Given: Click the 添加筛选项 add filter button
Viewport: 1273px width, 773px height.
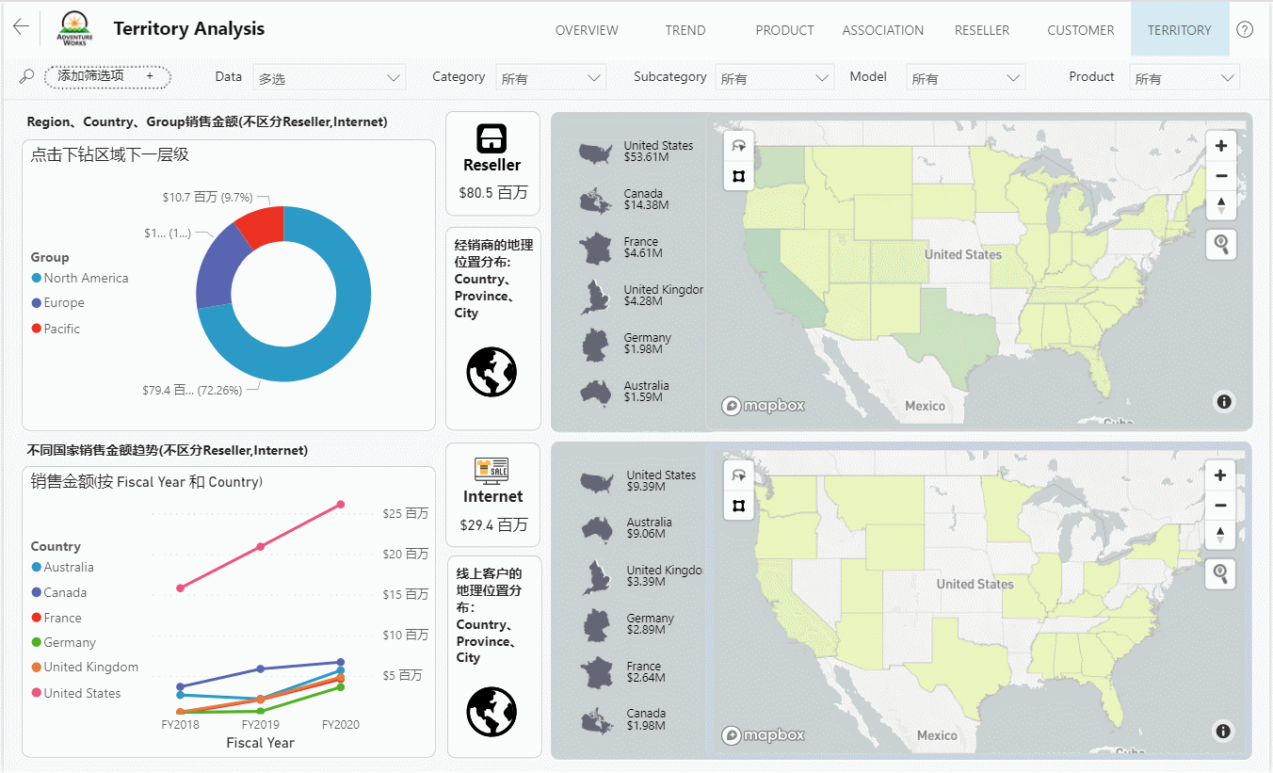Looking at the screenshot, I should [x=106, y=76].
